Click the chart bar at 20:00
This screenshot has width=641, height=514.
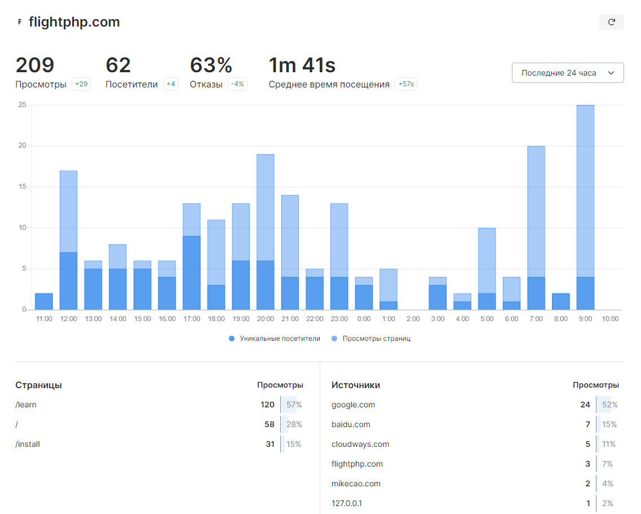tap(266, 232)
